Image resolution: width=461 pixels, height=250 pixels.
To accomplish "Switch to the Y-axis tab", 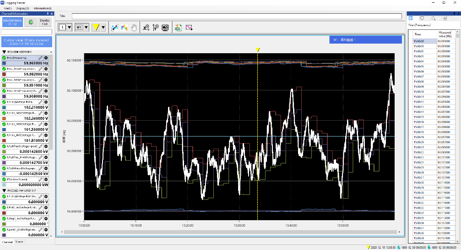I will tap(19, 242).
